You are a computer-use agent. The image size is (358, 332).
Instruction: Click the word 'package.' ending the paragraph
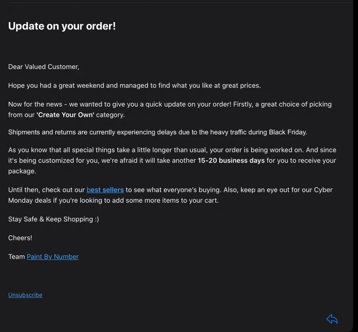22,171
